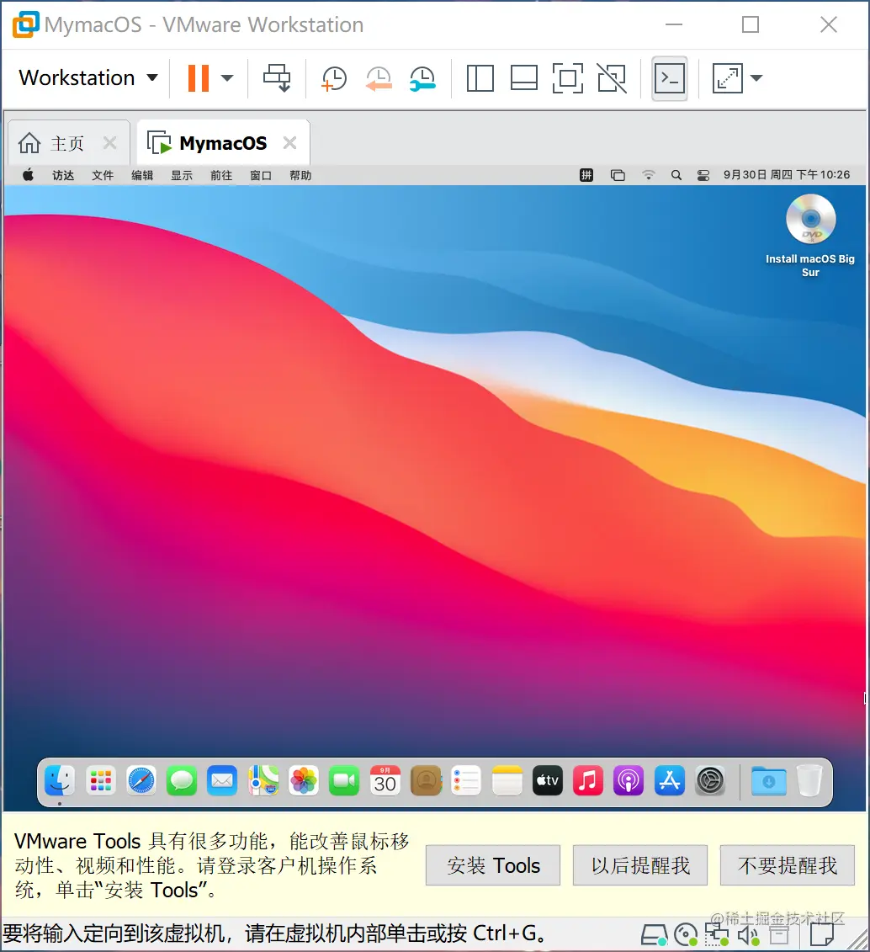The width and height of the screenshot is (870, 952).
Task: Open Spotlight search magnifier
Action: click(676, 175)
